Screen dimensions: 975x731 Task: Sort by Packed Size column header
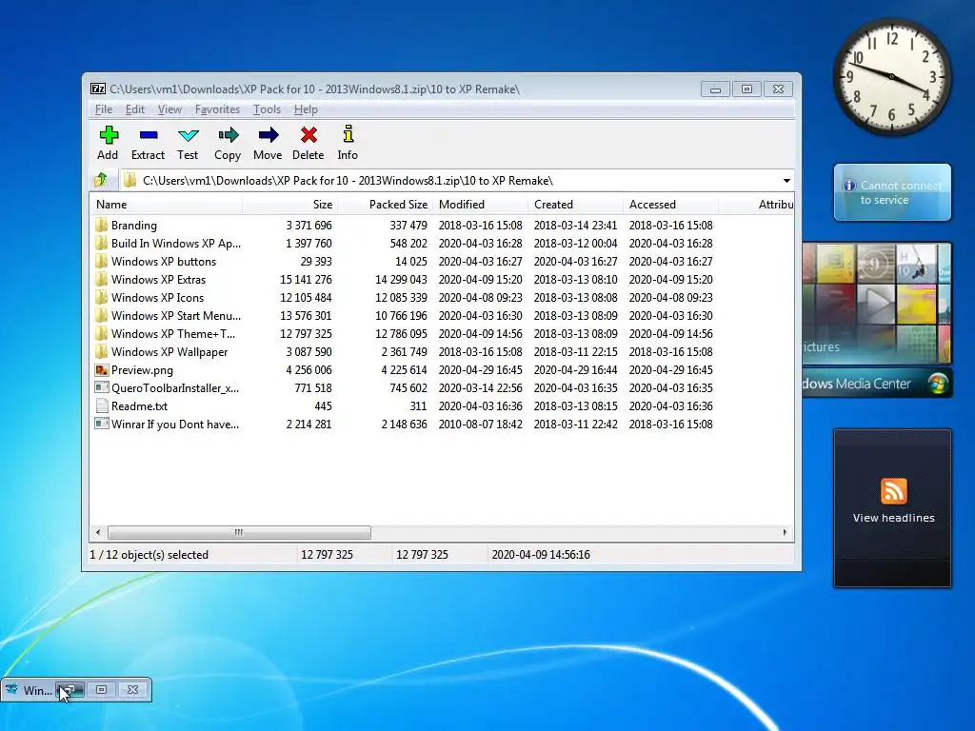click(385, 204)
